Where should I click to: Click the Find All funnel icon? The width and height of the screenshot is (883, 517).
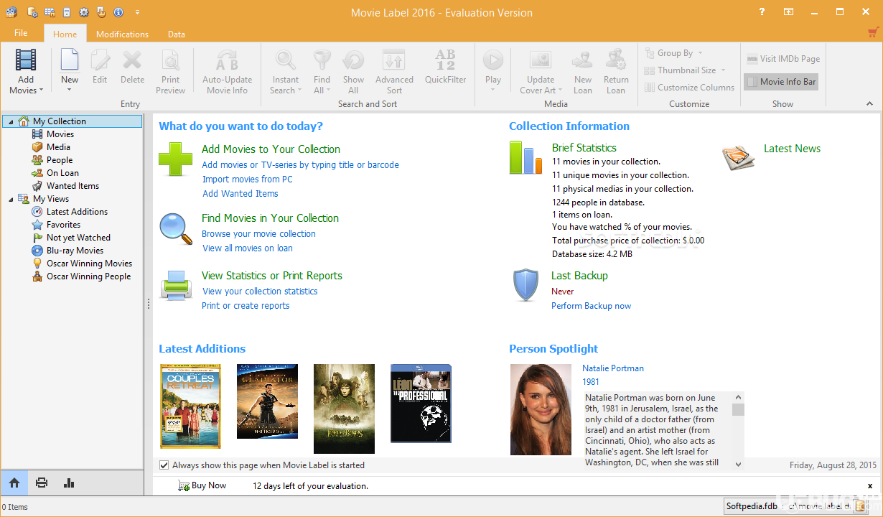pyautogui.click(x=322, y=60)
